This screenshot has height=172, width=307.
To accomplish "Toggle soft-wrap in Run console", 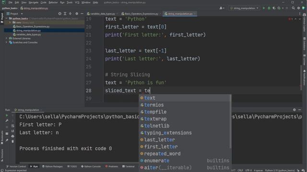I will click(x=13, y=126).
